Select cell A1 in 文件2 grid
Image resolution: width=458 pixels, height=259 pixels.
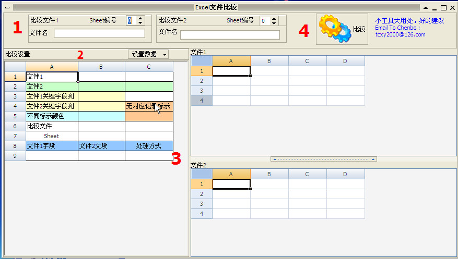point(231,184)
